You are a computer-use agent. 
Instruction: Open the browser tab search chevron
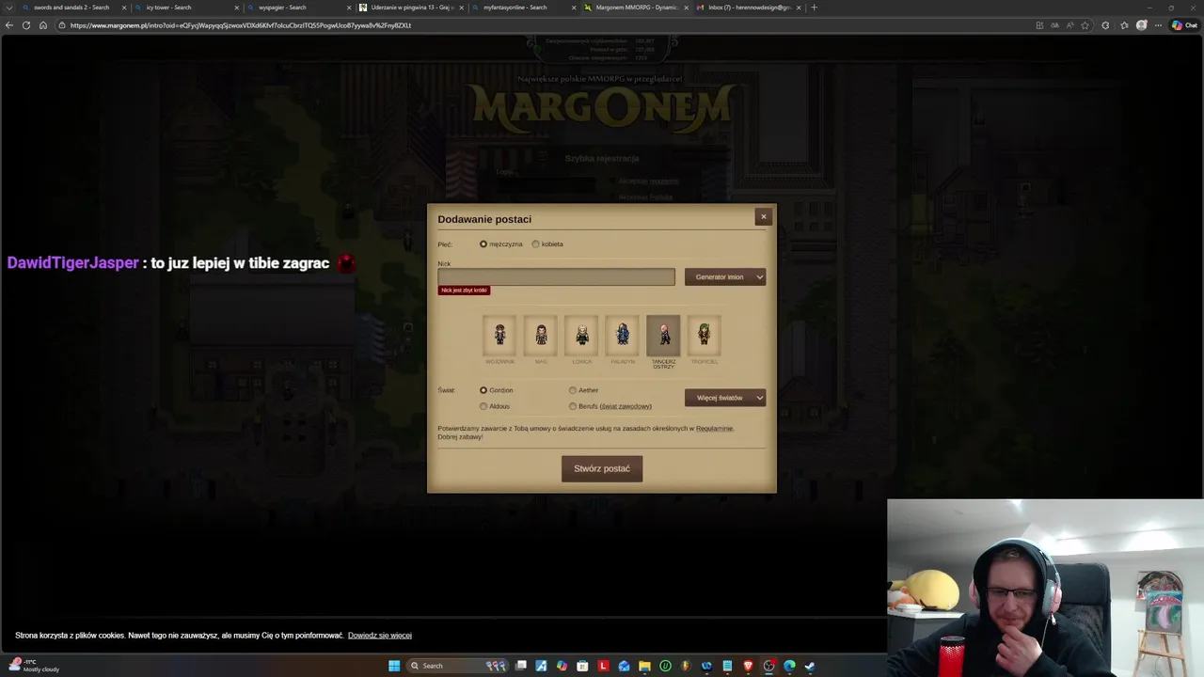pyautogui.click(x=9, y=8)
